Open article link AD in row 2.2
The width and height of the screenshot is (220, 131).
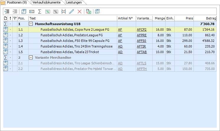coord(120,69)
